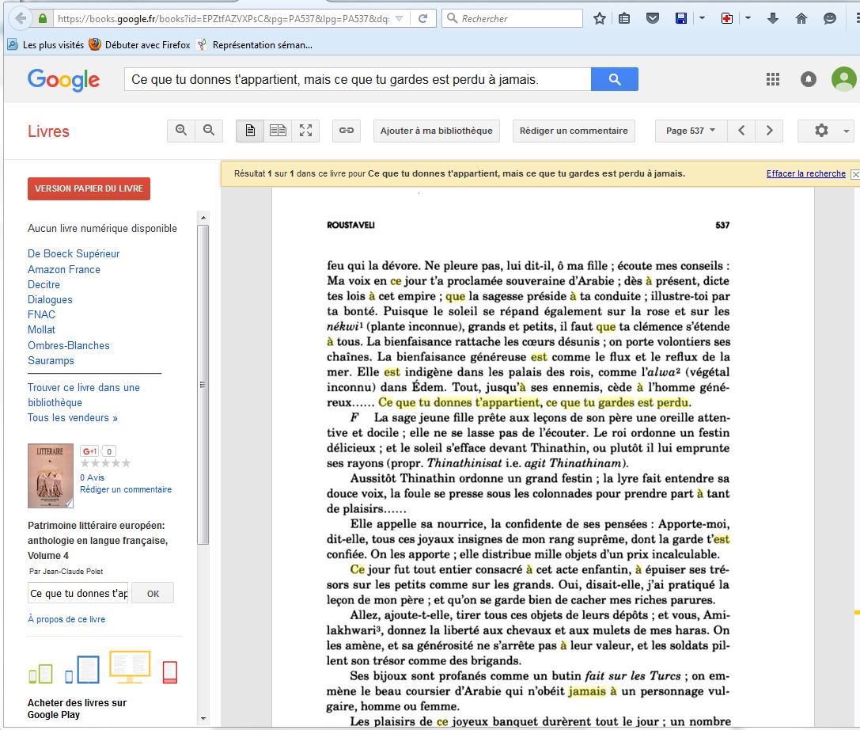Open 'Débuter avec Firefox' bookmark
860x730 pixels.
(140, 45)
